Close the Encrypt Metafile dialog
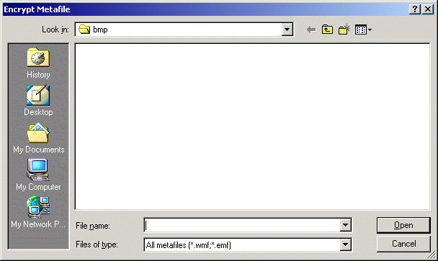Image resolution: width=438 pixels, height=261 pixels. point(428,9)
